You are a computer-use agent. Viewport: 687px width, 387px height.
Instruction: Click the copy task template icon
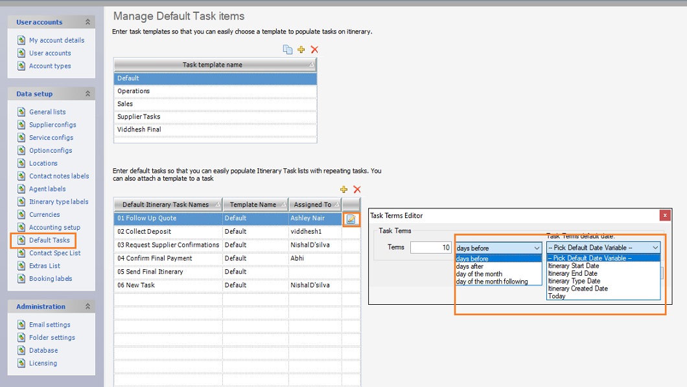[288, 50]
